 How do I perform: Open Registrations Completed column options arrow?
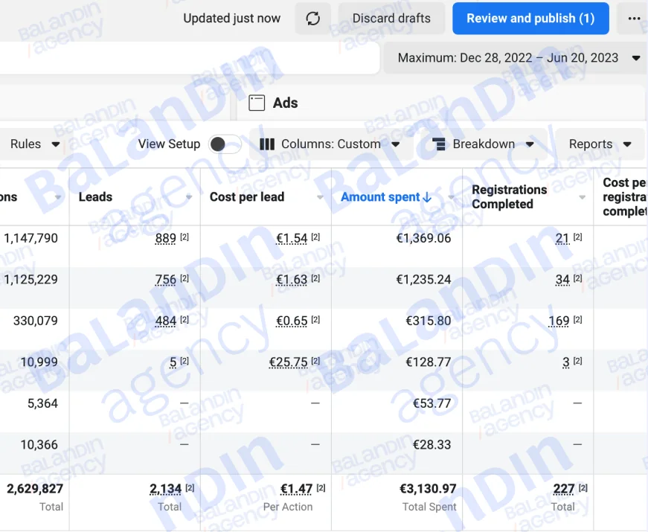(583, 197)
